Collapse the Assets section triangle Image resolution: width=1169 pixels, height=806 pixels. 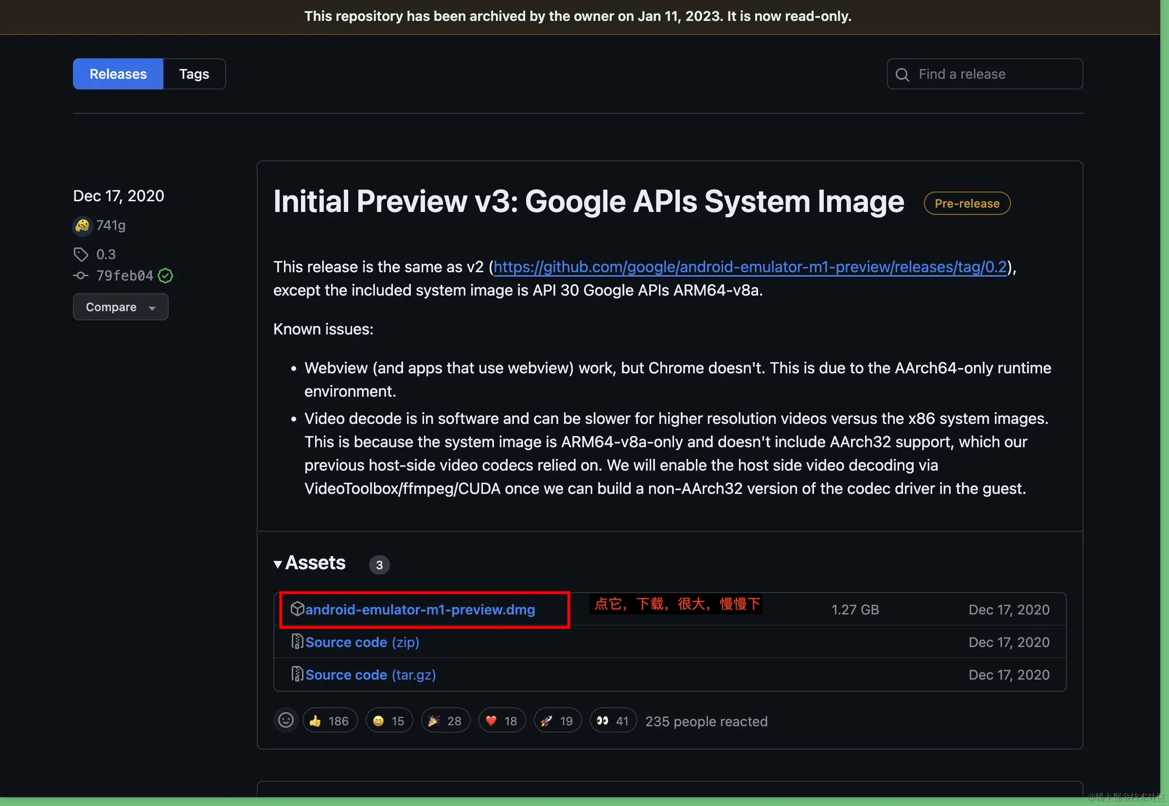point(278,564)
